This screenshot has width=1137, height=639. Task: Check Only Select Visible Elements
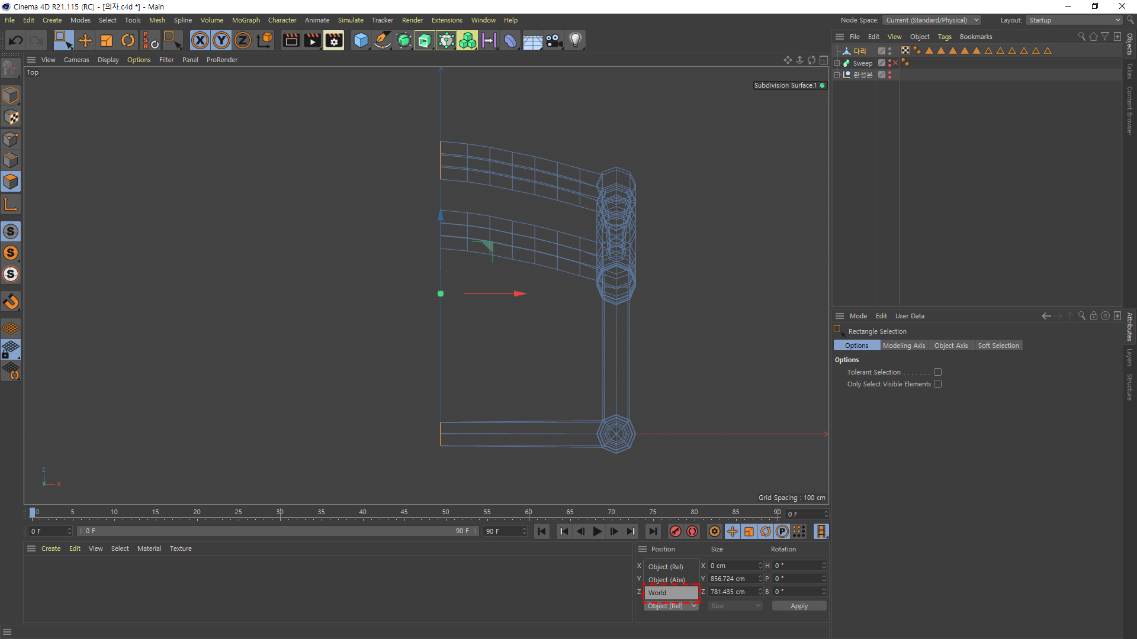click(x=937, y=384)
